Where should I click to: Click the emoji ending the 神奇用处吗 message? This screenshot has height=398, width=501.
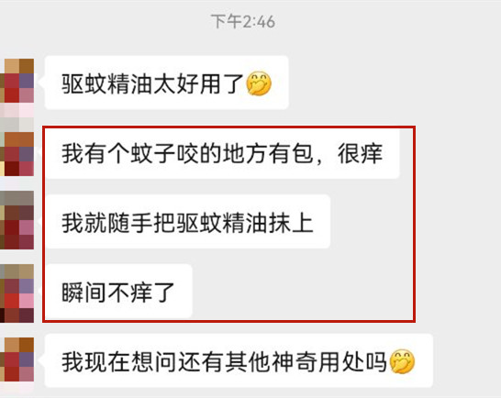pos(402,361)
